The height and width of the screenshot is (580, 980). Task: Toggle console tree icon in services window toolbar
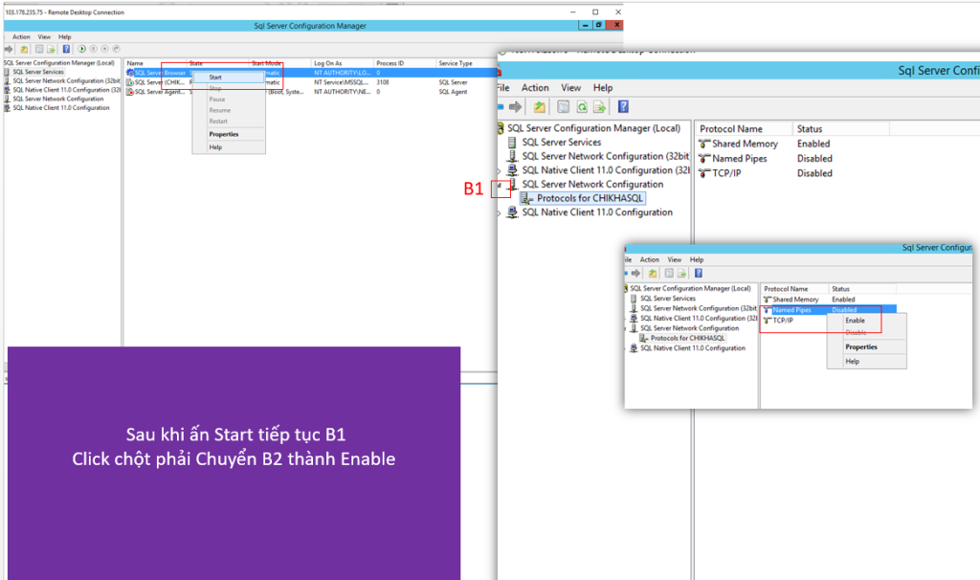39,49
